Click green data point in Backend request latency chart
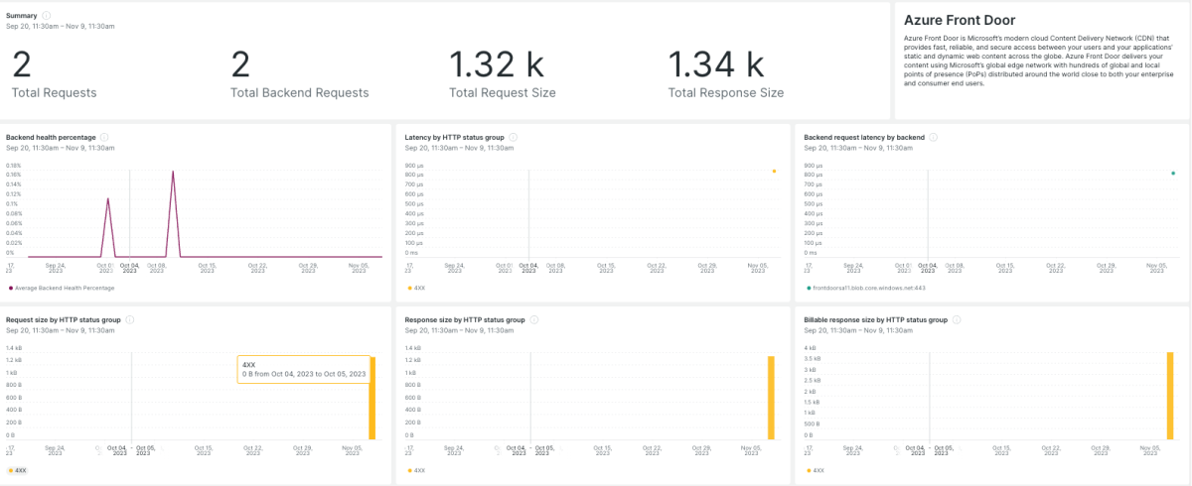The width and height of the screenshot is (1192, 486). click(1172, 173)
